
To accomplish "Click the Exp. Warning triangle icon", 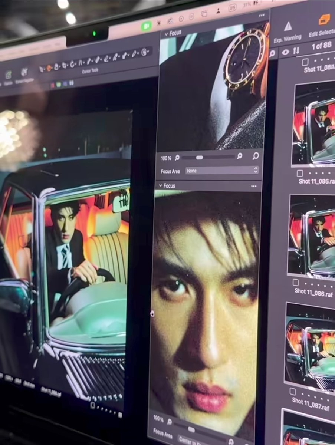I will pos(288,26).
